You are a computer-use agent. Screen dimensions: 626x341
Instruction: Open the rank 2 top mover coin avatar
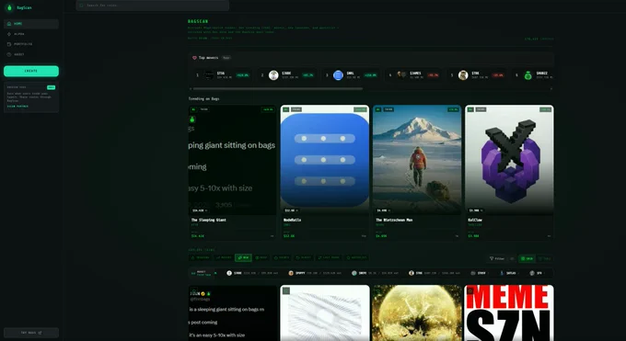[273, 75]
